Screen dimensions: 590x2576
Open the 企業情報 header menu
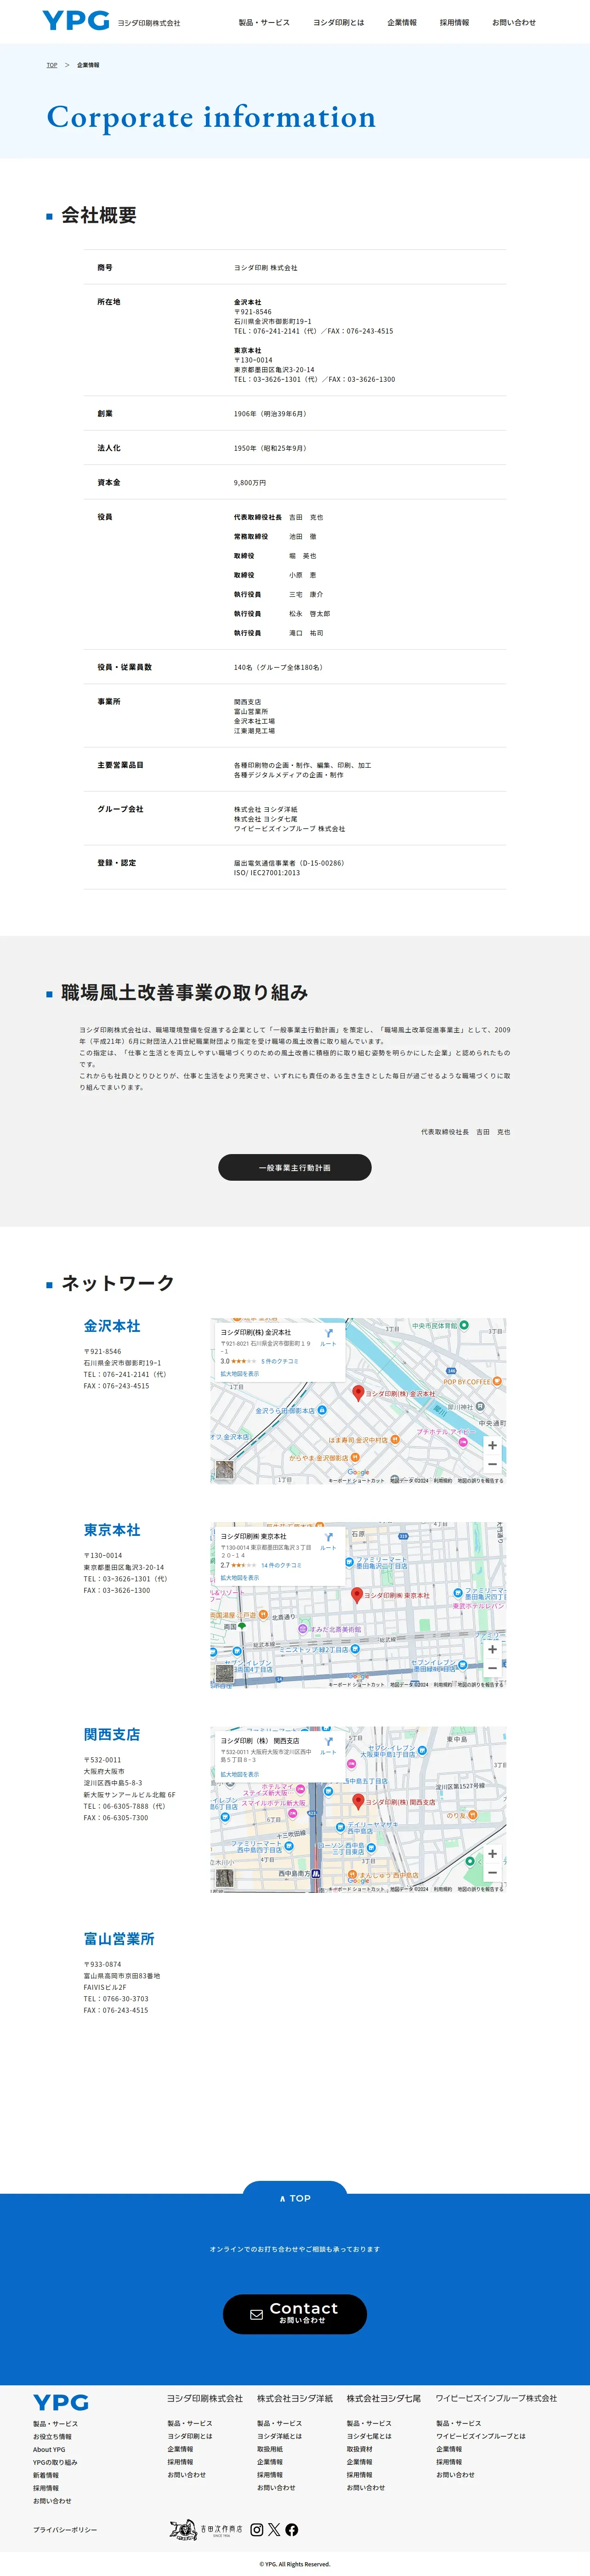[x=402, y=22]
